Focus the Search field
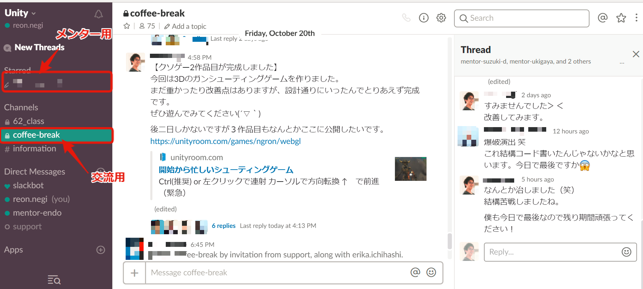Image resolution: width=643 pixels, height=289 pixels. tap(522, 18)
